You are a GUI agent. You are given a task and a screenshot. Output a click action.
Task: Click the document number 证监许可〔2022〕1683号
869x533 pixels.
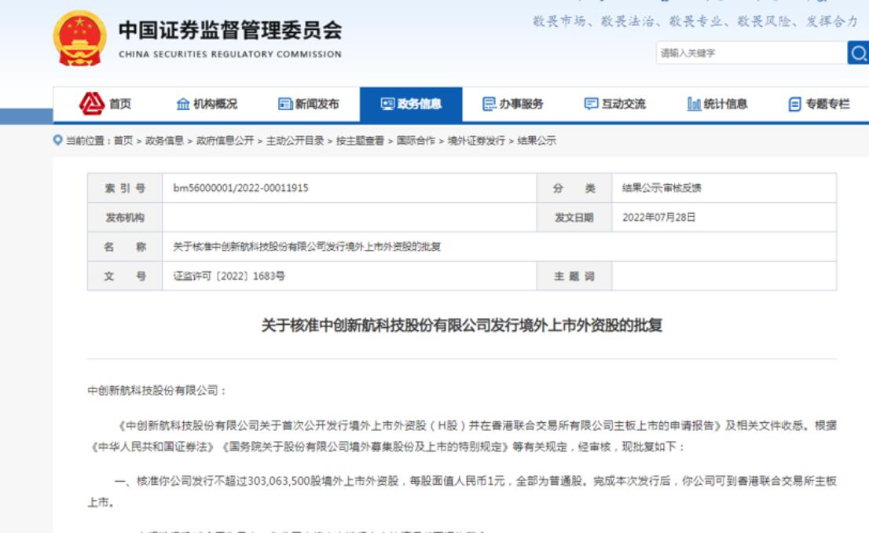(229, 276)
